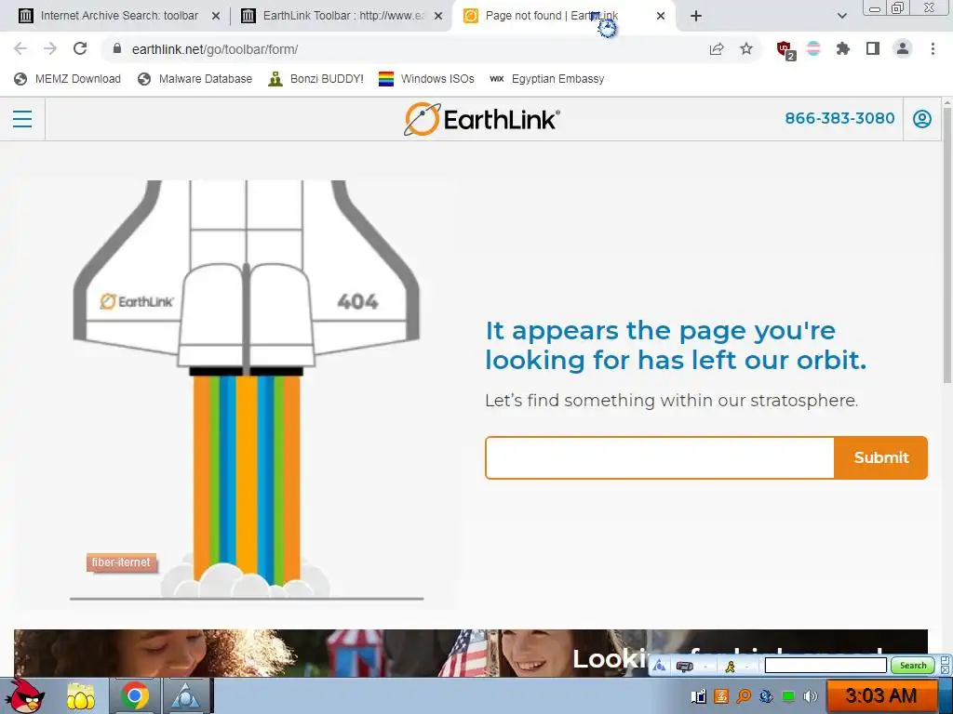Open the blue globe tray icon
The image size is (953, 714).
point(766,695)
